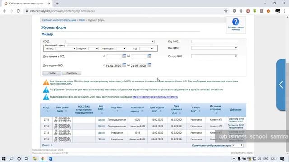The width and height of the screenshot is (289, 162).
Task: Expand the Месяц dropdown
Action: tap(66, 49)
